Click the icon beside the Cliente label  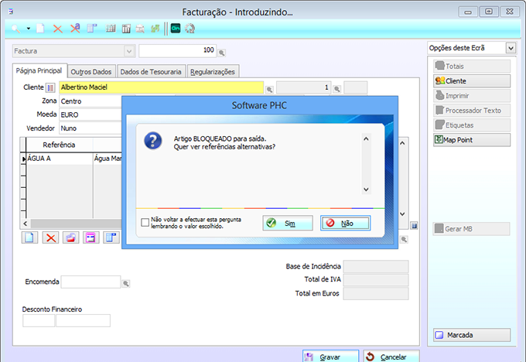(x=50, y=88)
